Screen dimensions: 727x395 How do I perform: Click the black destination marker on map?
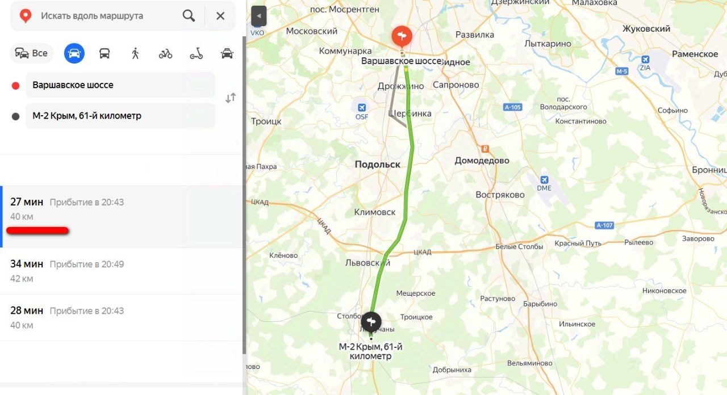[371, 323]
